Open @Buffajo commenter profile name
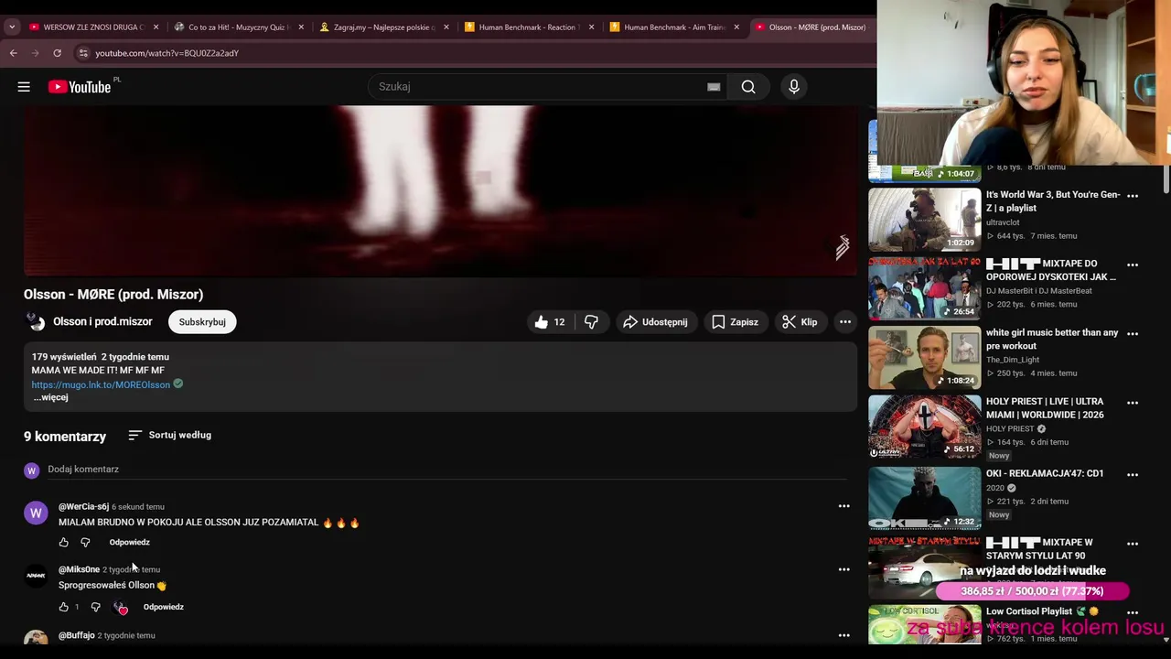 pyautogui.click(x=77, y=635)
